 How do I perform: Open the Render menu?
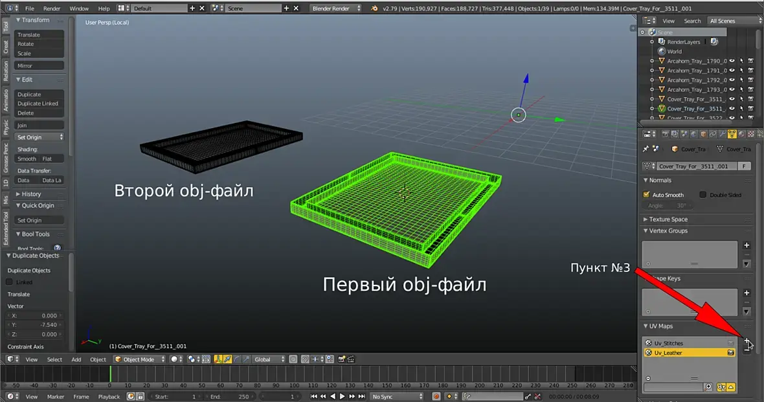point(52,8)
